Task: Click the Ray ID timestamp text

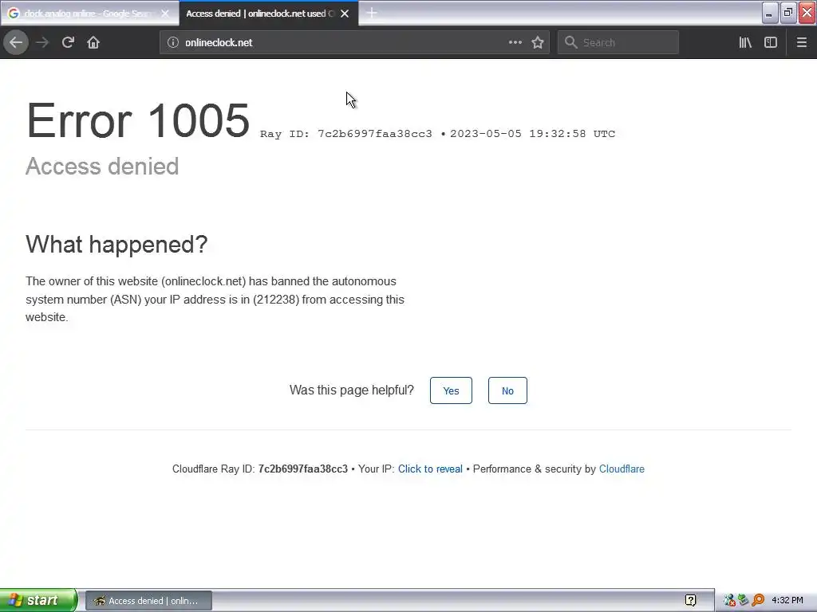Action: (x=438, y=134)
